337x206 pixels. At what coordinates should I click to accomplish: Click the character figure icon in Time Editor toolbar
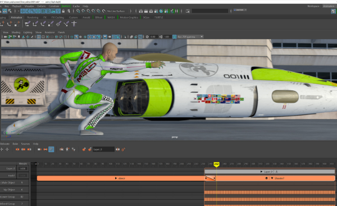67,149
